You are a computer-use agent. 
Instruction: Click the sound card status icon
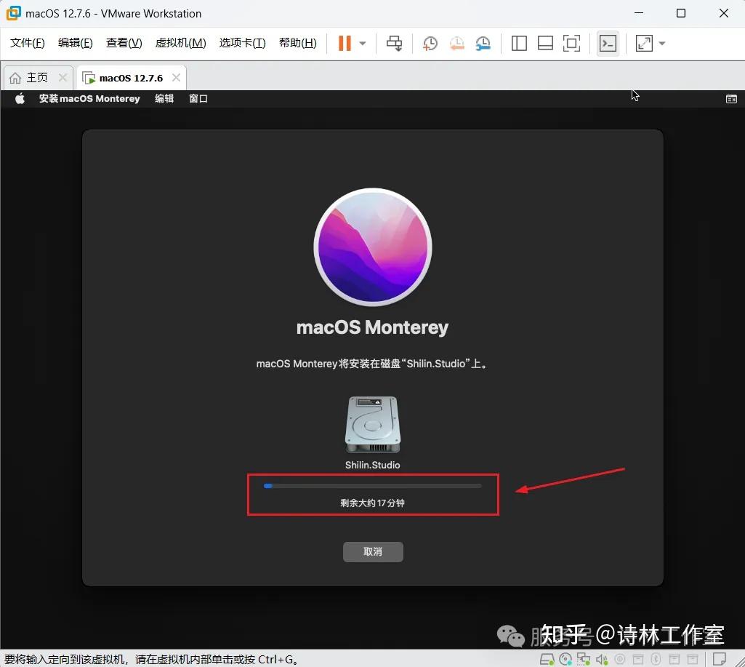coord(602,659)
